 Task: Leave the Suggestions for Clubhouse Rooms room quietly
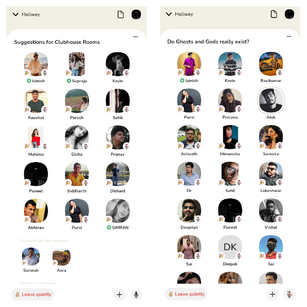point(33,294)
